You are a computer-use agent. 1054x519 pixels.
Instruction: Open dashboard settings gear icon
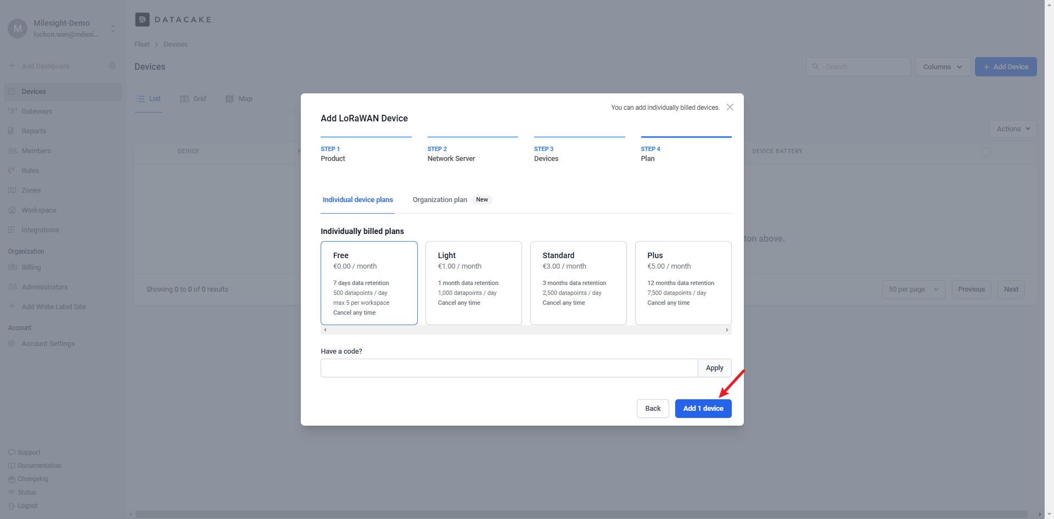[x=112, y=66]
